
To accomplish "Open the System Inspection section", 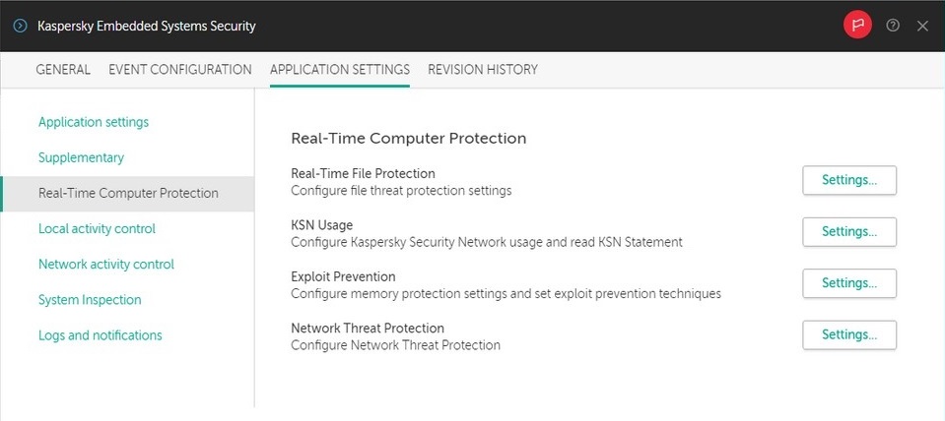I will [90, 299].
